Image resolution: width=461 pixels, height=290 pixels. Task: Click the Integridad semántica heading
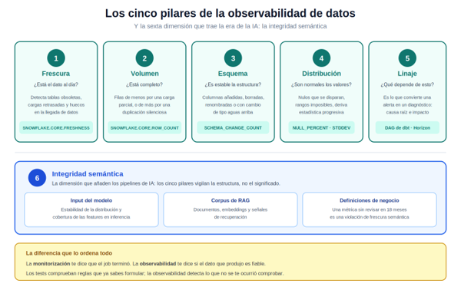(88, 173)
